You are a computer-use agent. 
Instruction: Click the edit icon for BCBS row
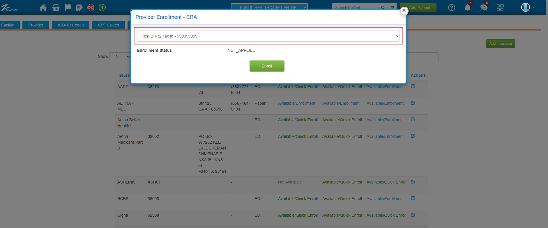tap(413, 198)
